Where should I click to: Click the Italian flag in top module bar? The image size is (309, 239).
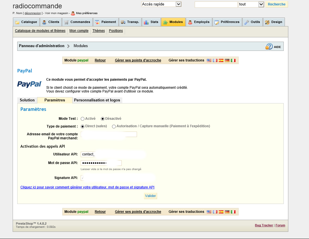tap(233, 60)
